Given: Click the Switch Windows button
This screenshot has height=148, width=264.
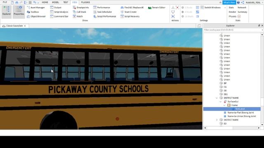Looking at the screenshot, I should pyautogui.click(x=211, y=7).
